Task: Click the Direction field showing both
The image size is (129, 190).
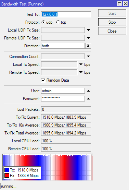Action: (63, 46)
